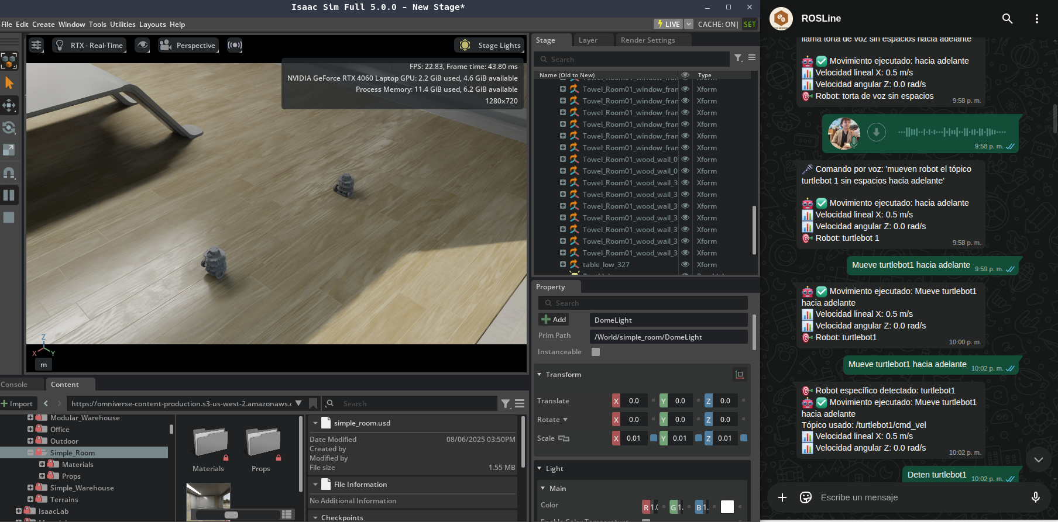
Task: Switch to the Render Settings tab
Action: [x=647, y=40]
